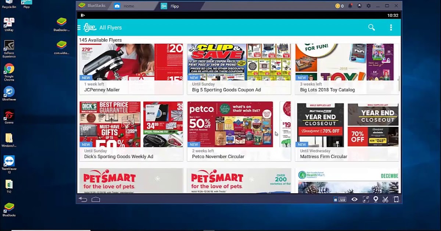441x231 pixels.
Task: Click the All Flyers header title
Action: click(110, 27)
